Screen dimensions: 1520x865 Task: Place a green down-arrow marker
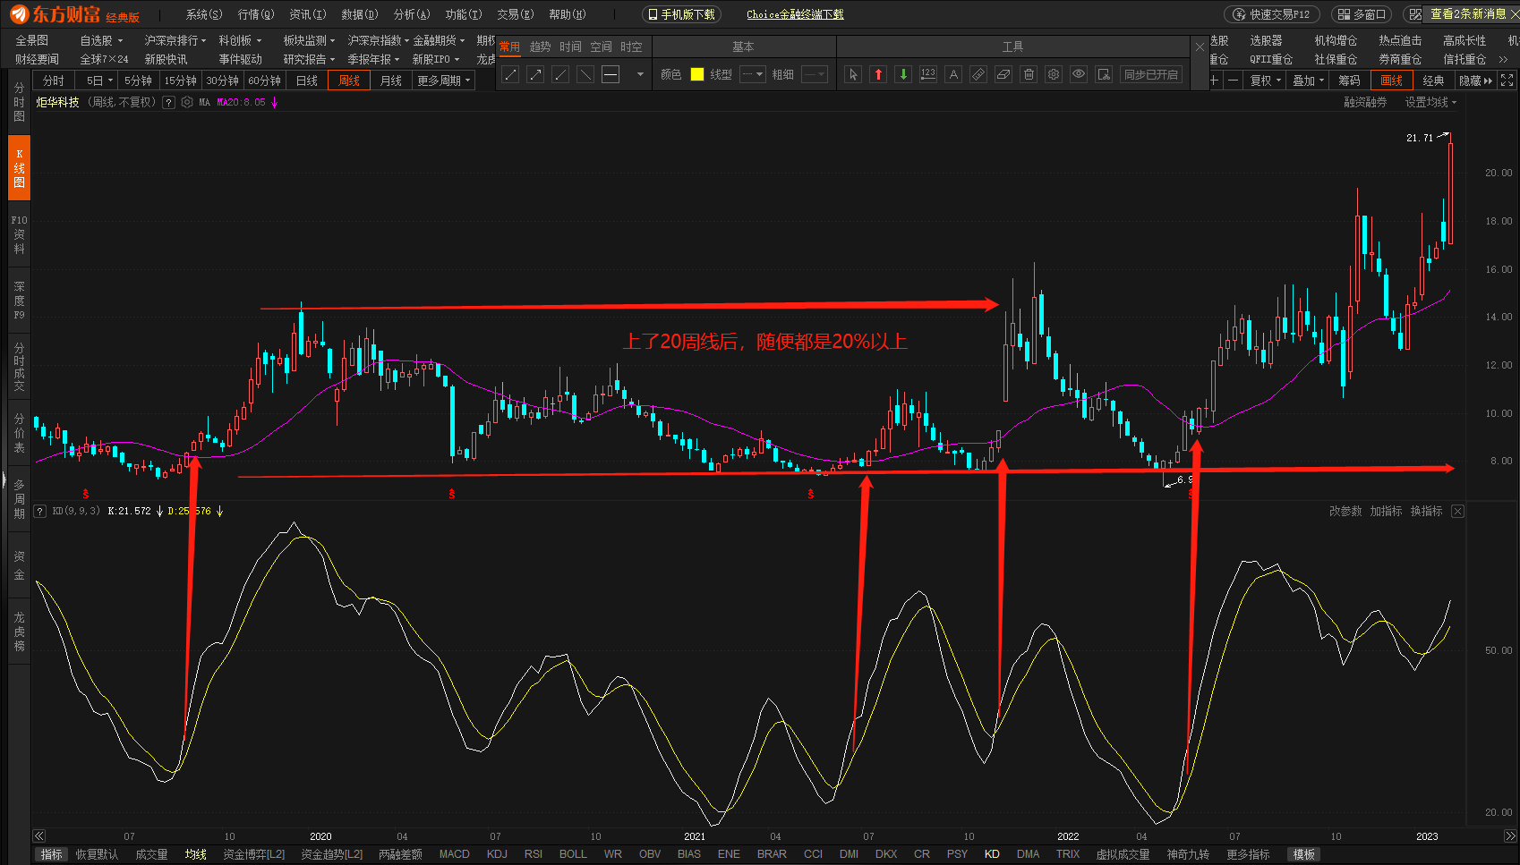[x=903, y=74]
